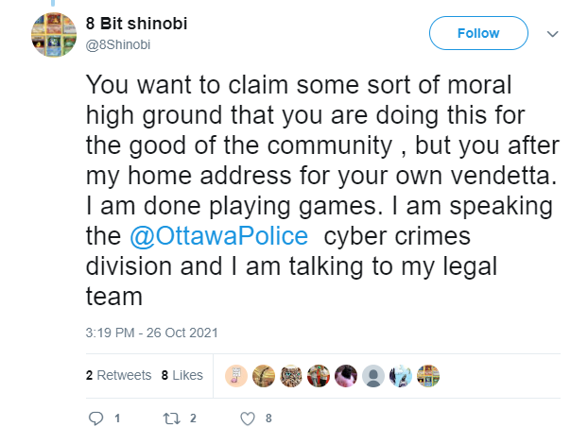This screenshot has width=588, height=444.
Task: Click the seventh liker's light blue avatar
Action: [401, 376]
